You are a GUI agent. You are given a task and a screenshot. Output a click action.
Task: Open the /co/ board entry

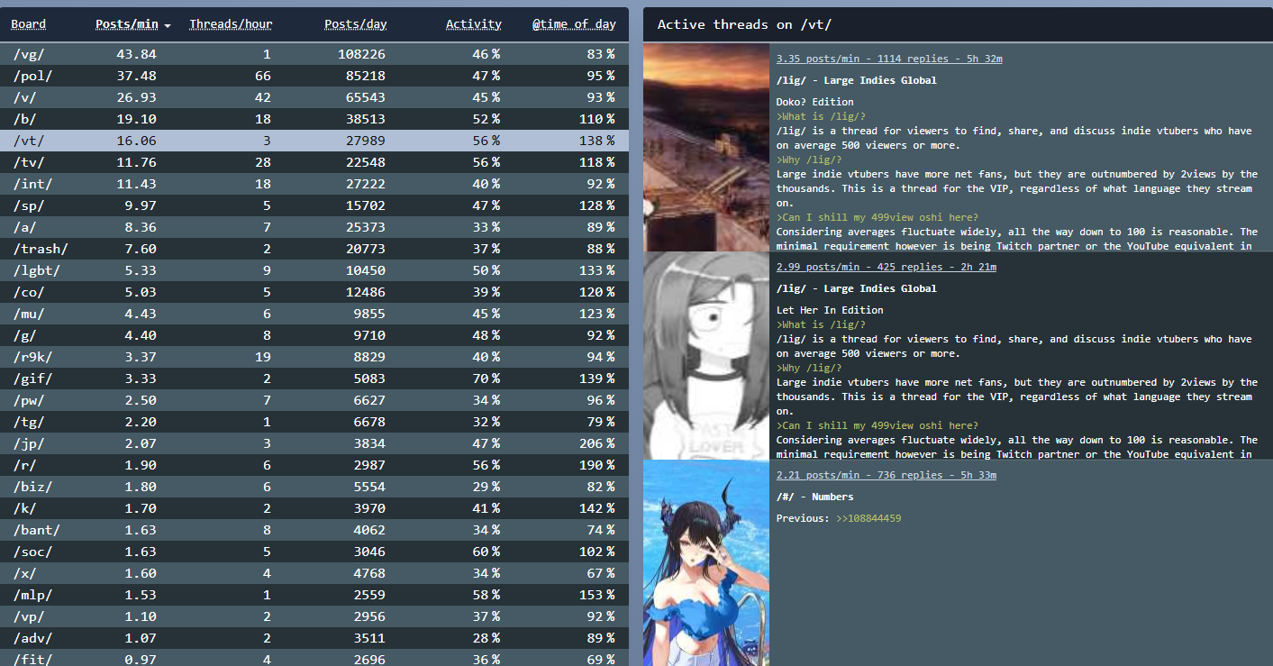pyautogui.click(x=314, y=292)
